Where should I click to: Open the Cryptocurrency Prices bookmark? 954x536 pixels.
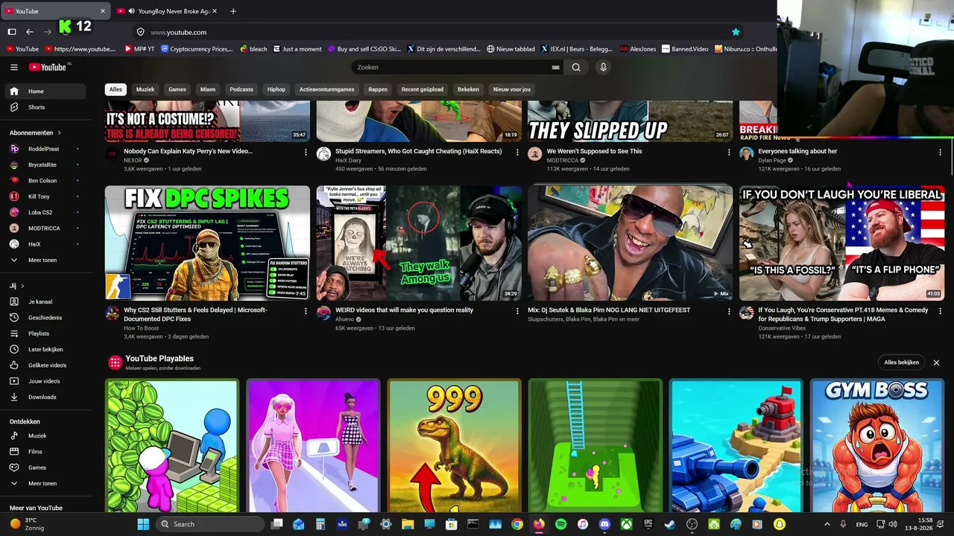pyautogui.click(x=196, y=49)
